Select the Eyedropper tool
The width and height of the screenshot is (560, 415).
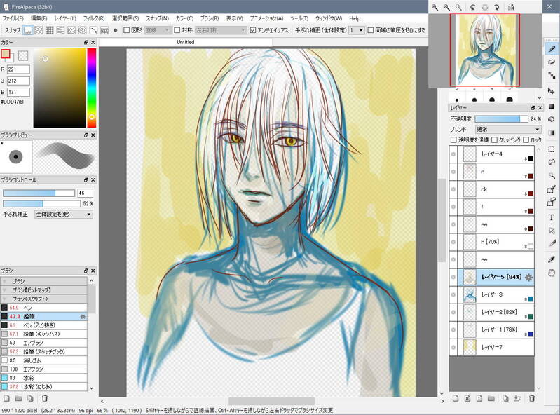point(552,259)
